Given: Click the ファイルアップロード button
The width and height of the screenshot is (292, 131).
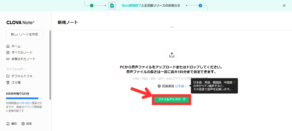Looking at the screenshot, I should (171, 99).
